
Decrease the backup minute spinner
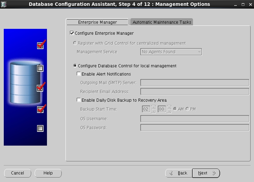click(x=169, y=111)
